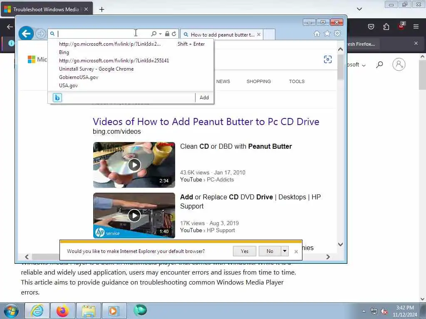The image size is (426, 319).
Task: Open the Firefox Pocket icon
Action: click(x=371, y=27)
